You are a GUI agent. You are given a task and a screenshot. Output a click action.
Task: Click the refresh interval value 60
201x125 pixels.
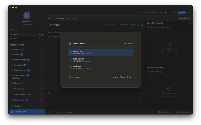(166, 13)
